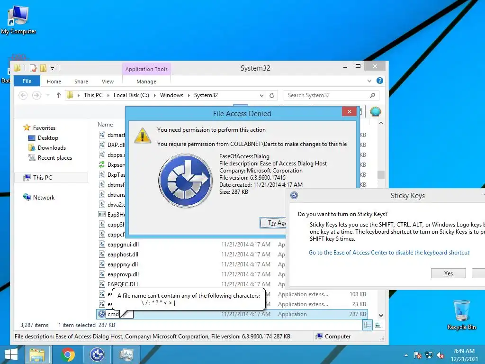Viewport: 485px width, 364px height.
Task: Select Downloads in Favorites
Action: coord(52,148)
